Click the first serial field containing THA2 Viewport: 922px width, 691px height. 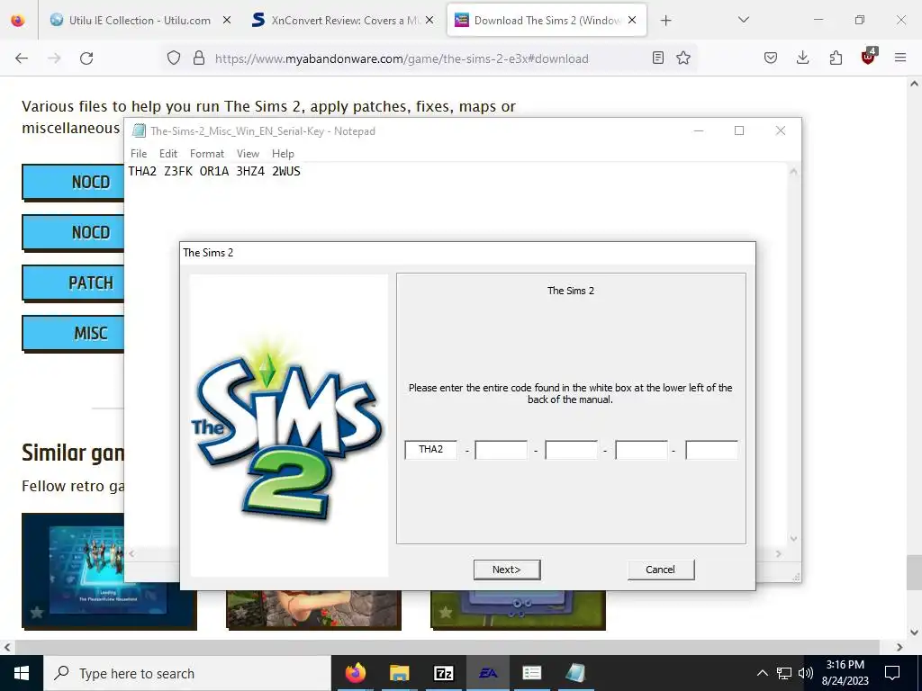pyautogui.click(x=431, y=450)
